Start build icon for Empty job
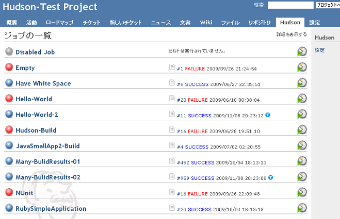 302,67
